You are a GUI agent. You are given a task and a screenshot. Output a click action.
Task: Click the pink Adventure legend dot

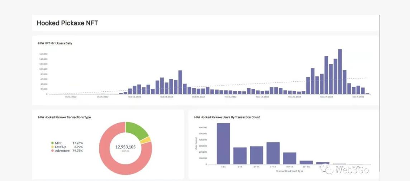(x=52, y=151)
